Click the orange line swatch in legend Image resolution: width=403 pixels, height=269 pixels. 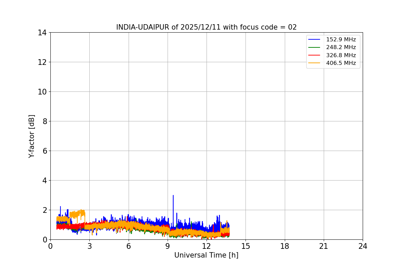315,63
